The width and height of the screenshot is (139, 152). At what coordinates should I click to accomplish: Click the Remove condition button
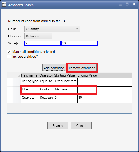[x=82, y=68]
